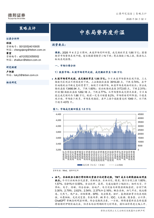154x218 pixels.
Task: Click bold sentence A股市场有所走弱，成交额收窄至1.86万亿
Action: coord(80,78)
